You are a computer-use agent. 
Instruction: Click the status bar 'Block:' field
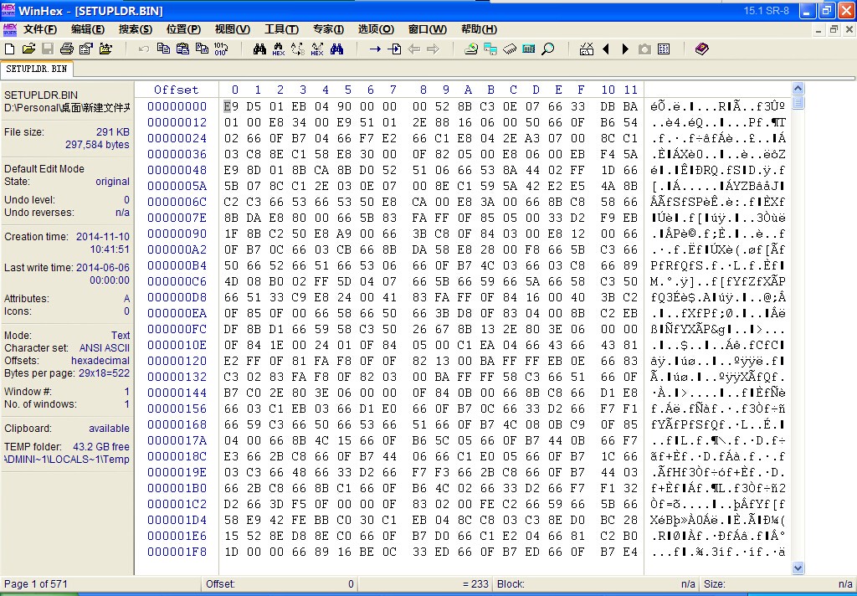[596, 584]
